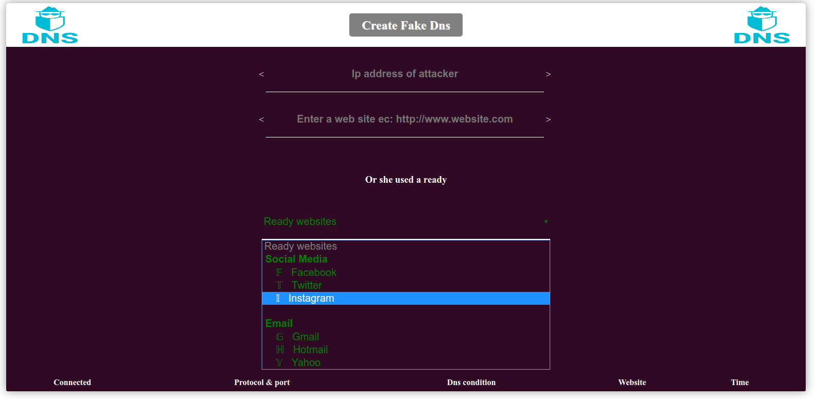Click the 'Or she used a ready' text

click(x=406, y=180)
